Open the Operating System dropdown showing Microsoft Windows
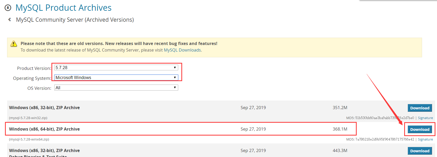 [x=116, y=77]
